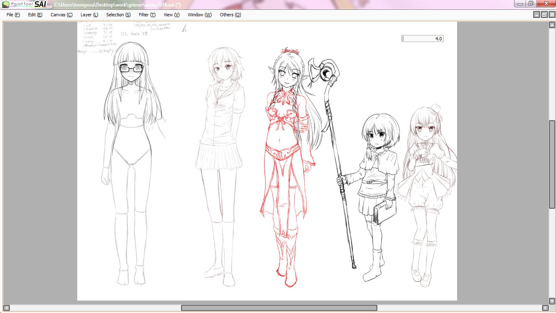Image resolution: width=556 pixels, height=313 pixels.
Task: Open the Filter menu
Action: point(147,15)
